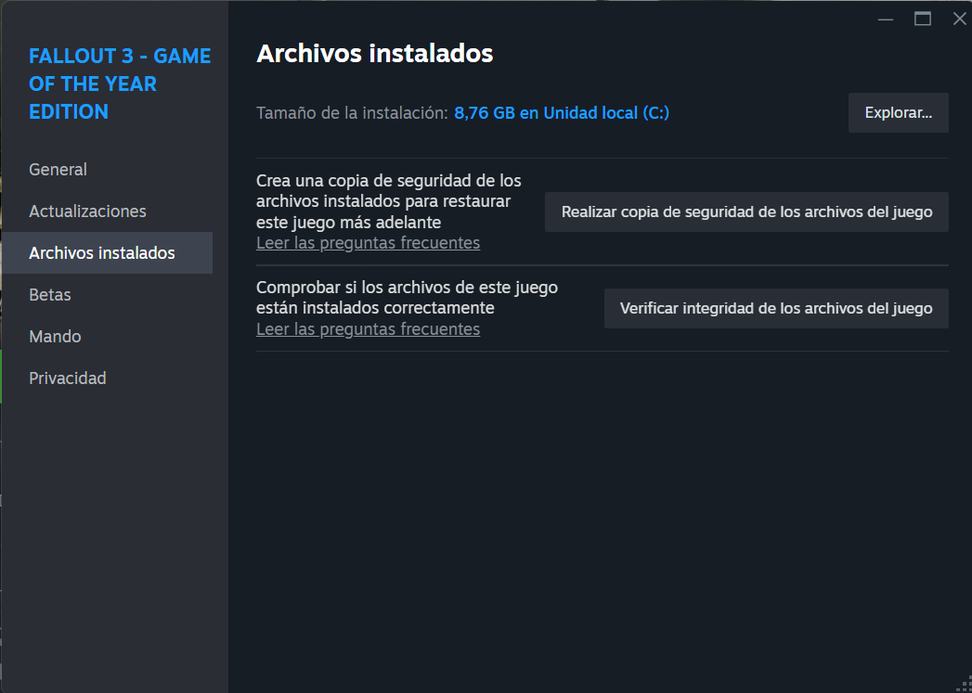The width and height of the screenshot is (972, 693).
Task: Minimize the properties window
Action: click(x=886, y=19)
